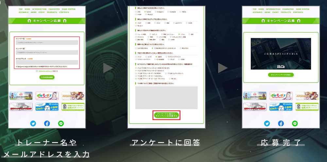Open the SIMカード banner in right screenshot
Screen dimensions: 327x162
281,106
